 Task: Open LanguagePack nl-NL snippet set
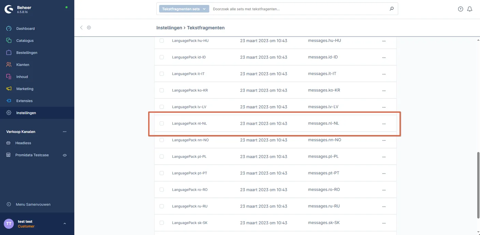[x=189, y=123]
